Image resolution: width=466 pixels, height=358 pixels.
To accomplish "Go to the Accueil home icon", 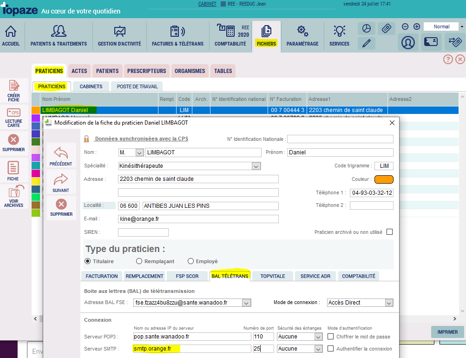I will (11, 36).
